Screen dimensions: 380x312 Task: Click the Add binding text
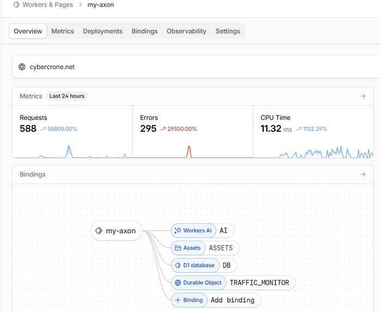point(232,300)
